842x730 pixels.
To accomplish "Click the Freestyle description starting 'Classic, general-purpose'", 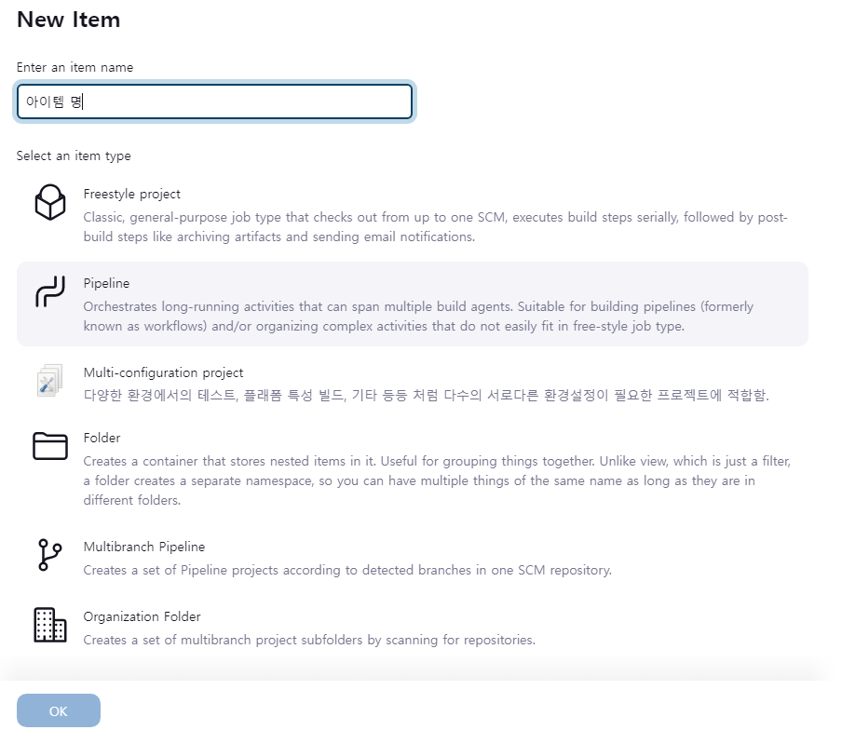I will pyautogui.click(x=435, y=227).
